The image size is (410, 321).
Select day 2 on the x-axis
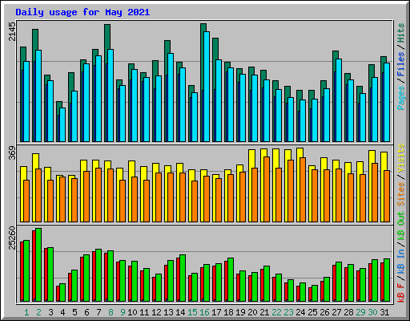click(x=38, y=312)
